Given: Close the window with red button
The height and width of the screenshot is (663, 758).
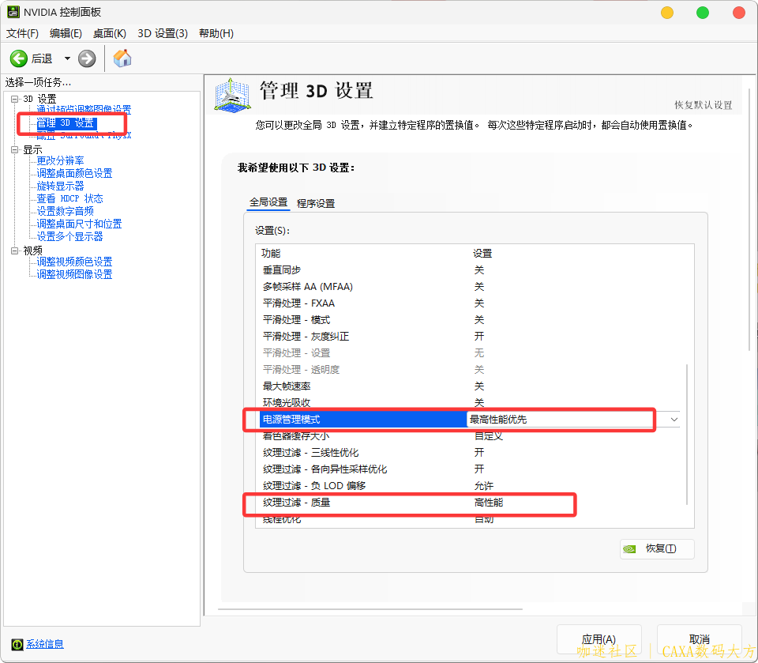Looking at the screenshot, I should click(x=739, y=13).
